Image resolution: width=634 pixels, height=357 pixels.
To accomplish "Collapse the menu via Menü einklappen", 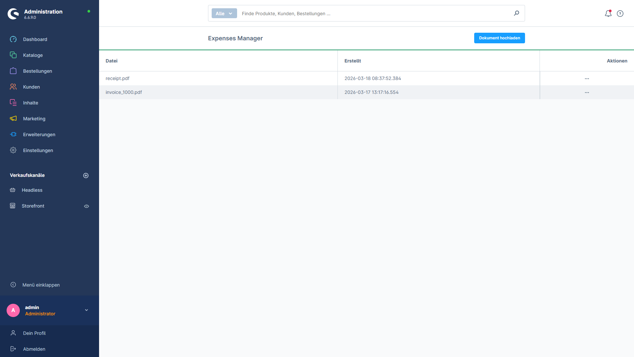I will (x=41, y=285).
